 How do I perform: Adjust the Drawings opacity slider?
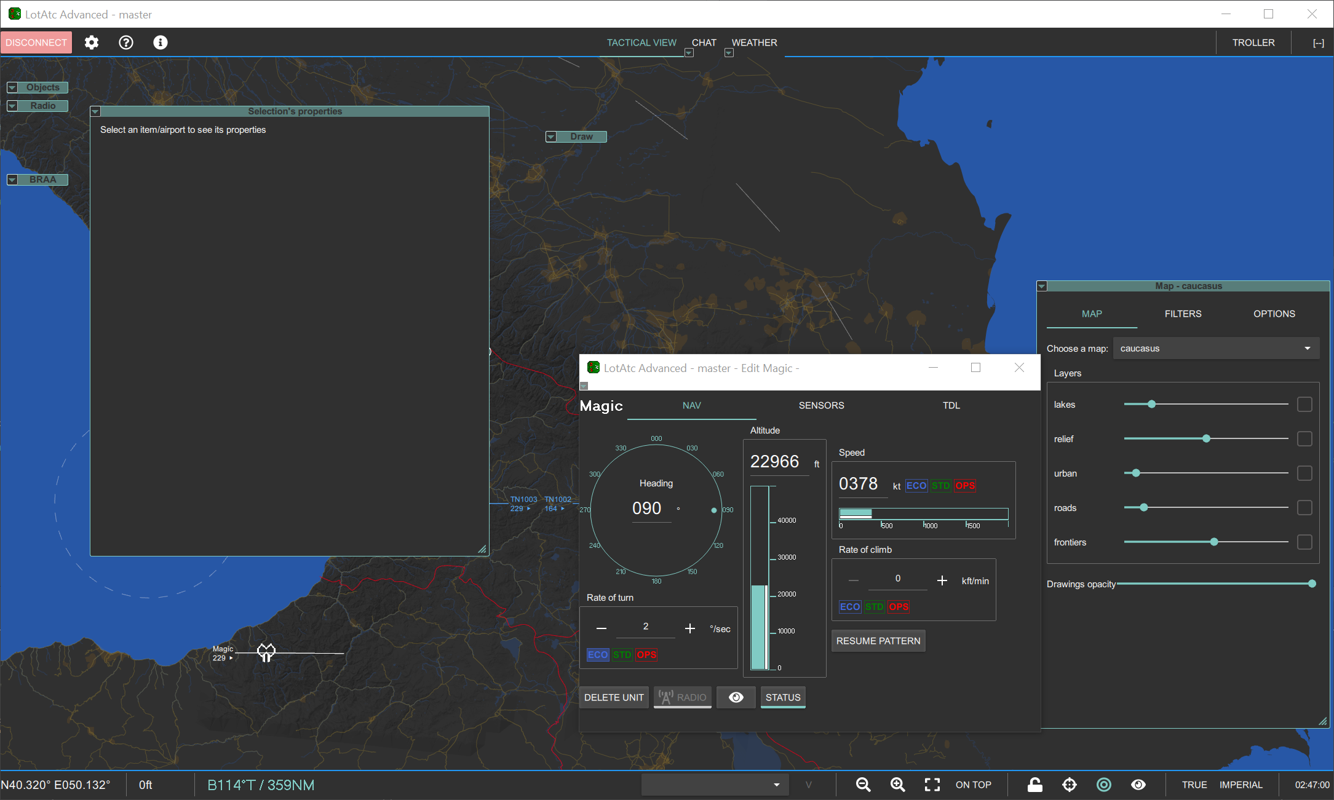[1216, 584]
